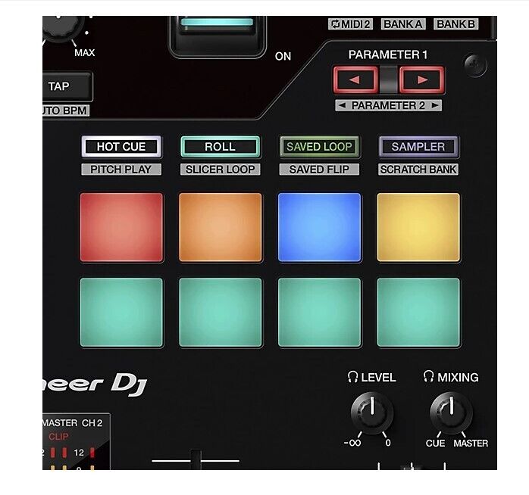Select ROLL pad mode
The image size is (529, 495).
221,147
